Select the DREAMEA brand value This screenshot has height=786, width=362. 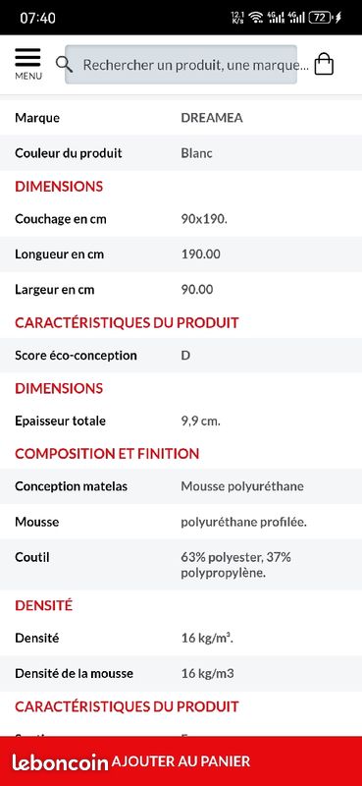(212, 118)
